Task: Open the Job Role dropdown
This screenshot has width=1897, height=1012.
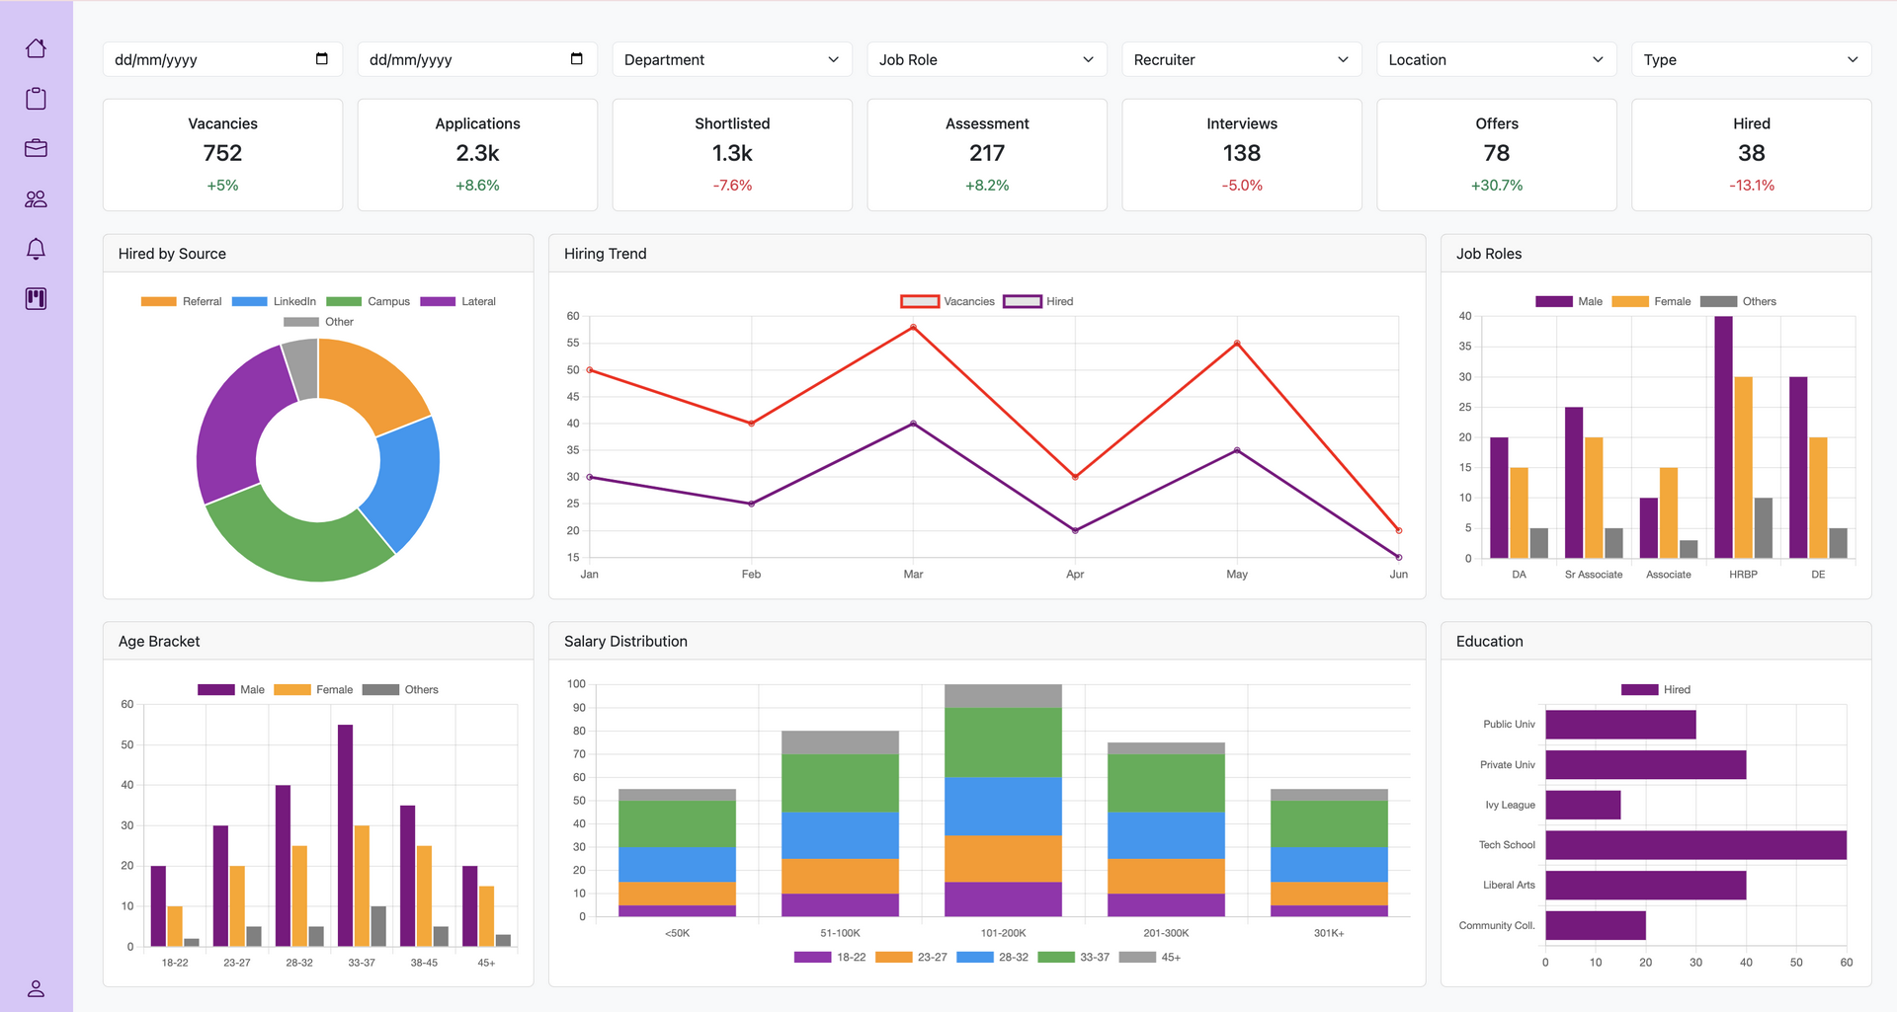Action: 986,59
